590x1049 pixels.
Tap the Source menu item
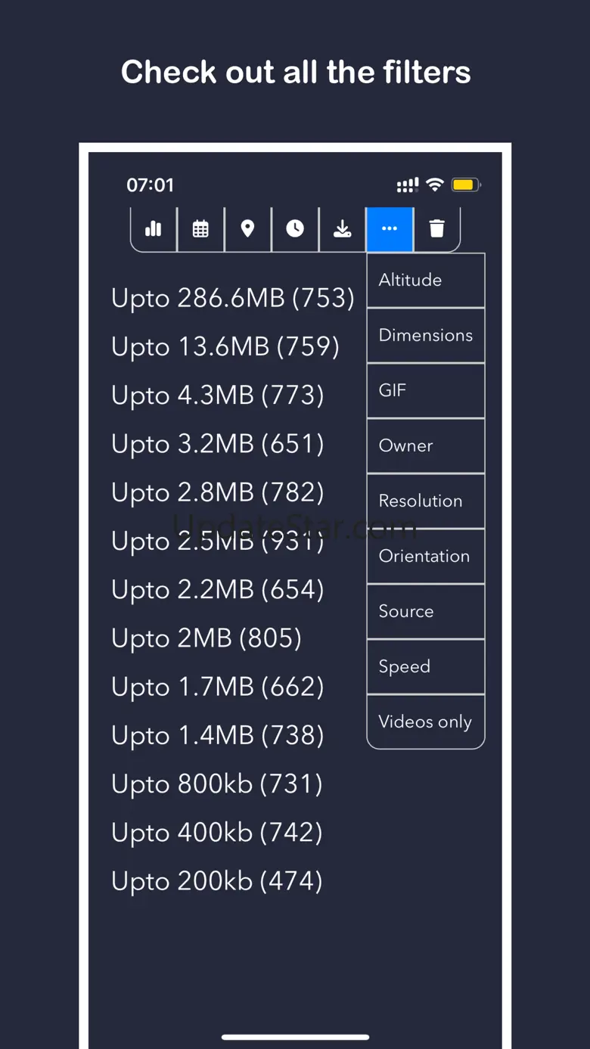click(425, 612)
